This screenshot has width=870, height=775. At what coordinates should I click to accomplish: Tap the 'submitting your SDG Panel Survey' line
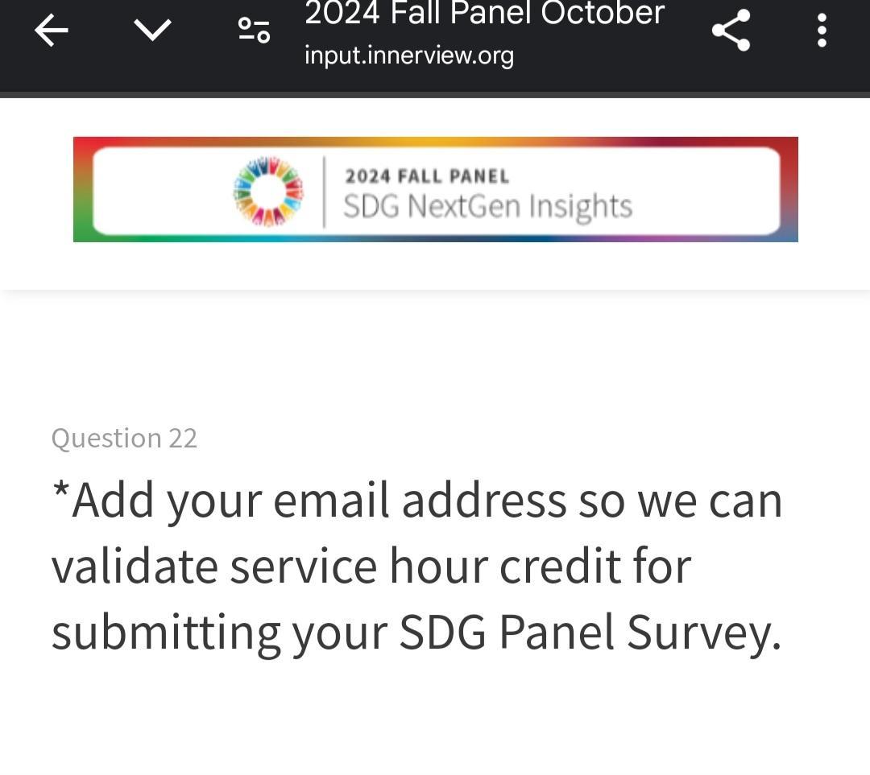(x=416, y=632)
